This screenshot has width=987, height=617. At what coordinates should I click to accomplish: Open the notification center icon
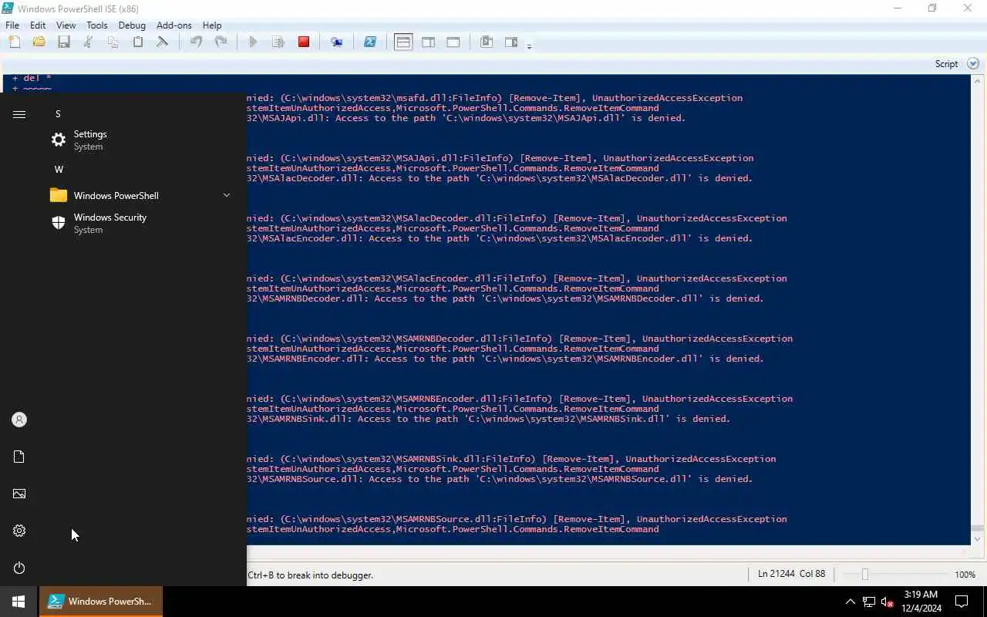pyautogui.click(x=962, y=602)
